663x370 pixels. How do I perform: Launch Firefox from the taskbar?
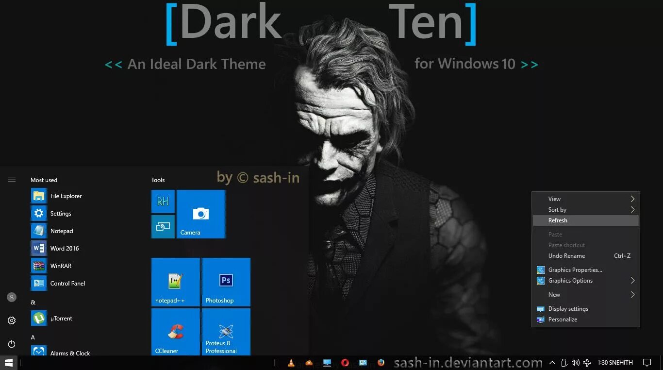[x=381, y=363]
